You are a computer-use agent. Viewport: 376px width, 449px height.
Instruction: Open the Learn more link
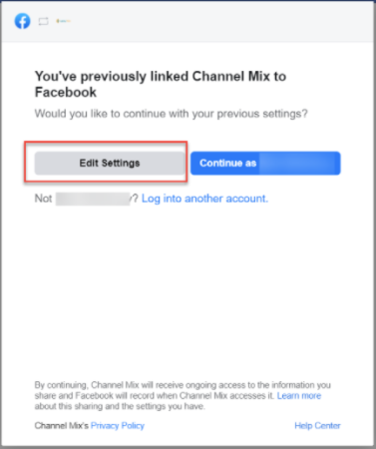(299, 396)
